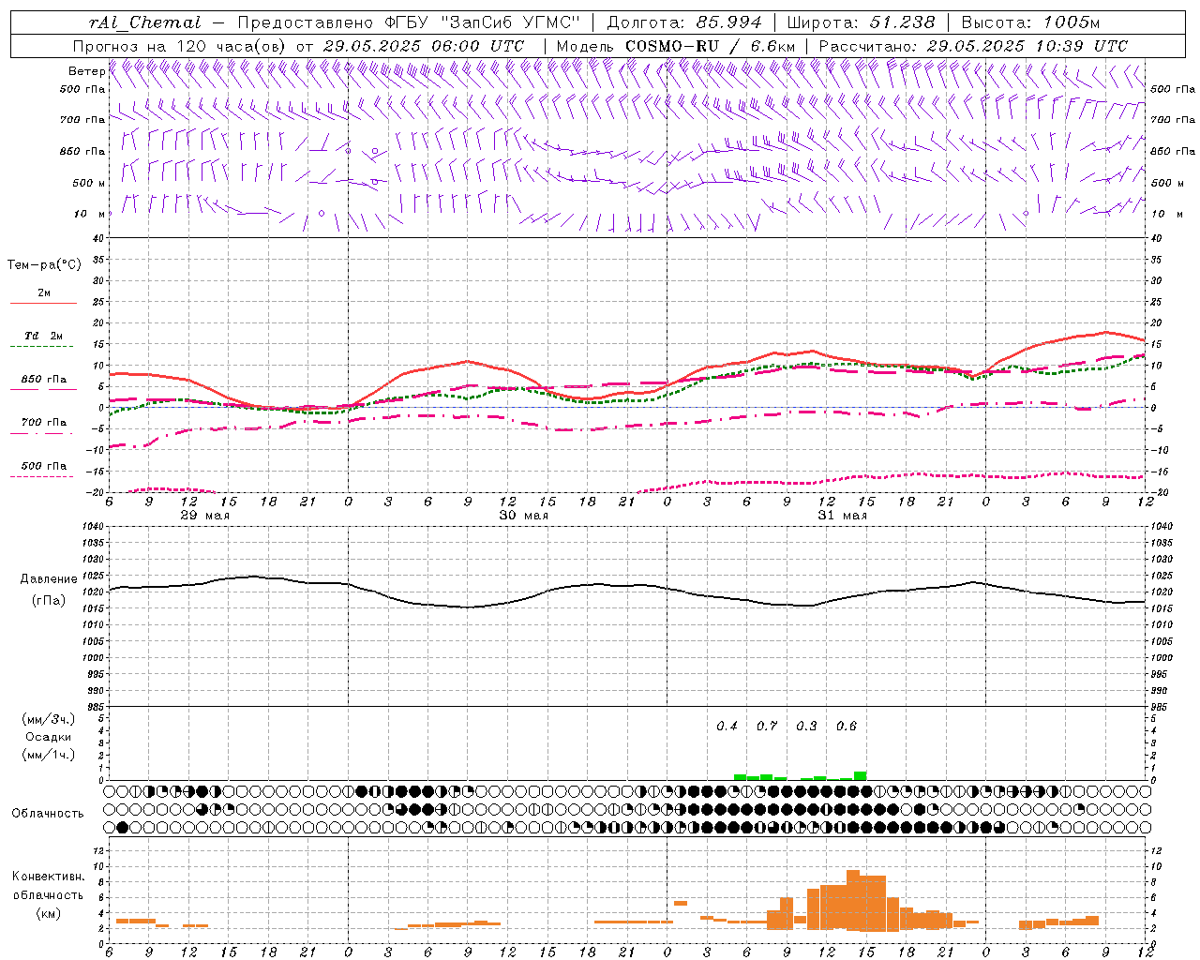Click the rAl_Chemal station title
This screenshot has width=1200, height=960.
(x=144, y=22)
